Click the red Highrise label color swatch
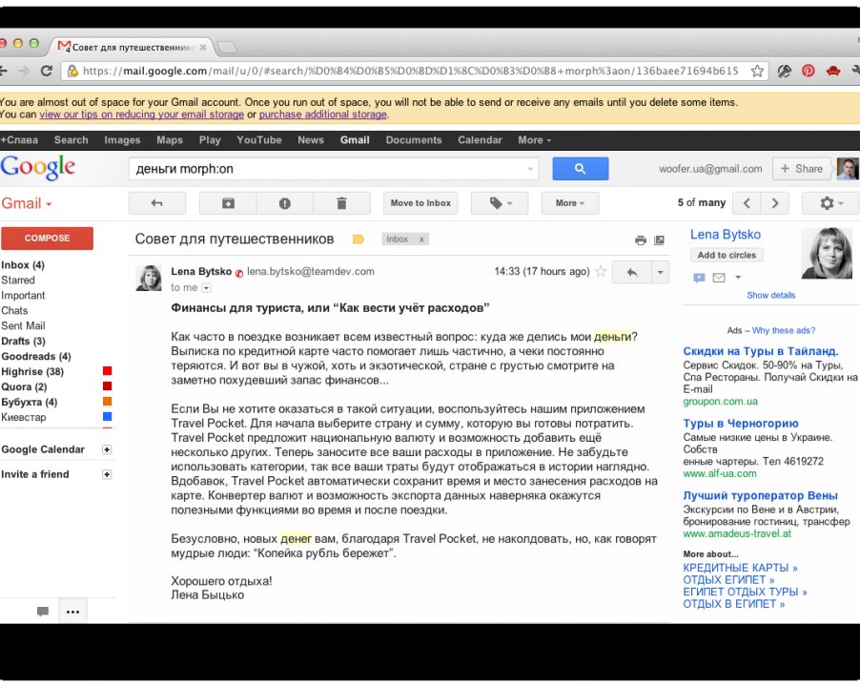Image resolution: width=860 pixels, height=687 pixels. pyautogui.click(x=108, y=371)
